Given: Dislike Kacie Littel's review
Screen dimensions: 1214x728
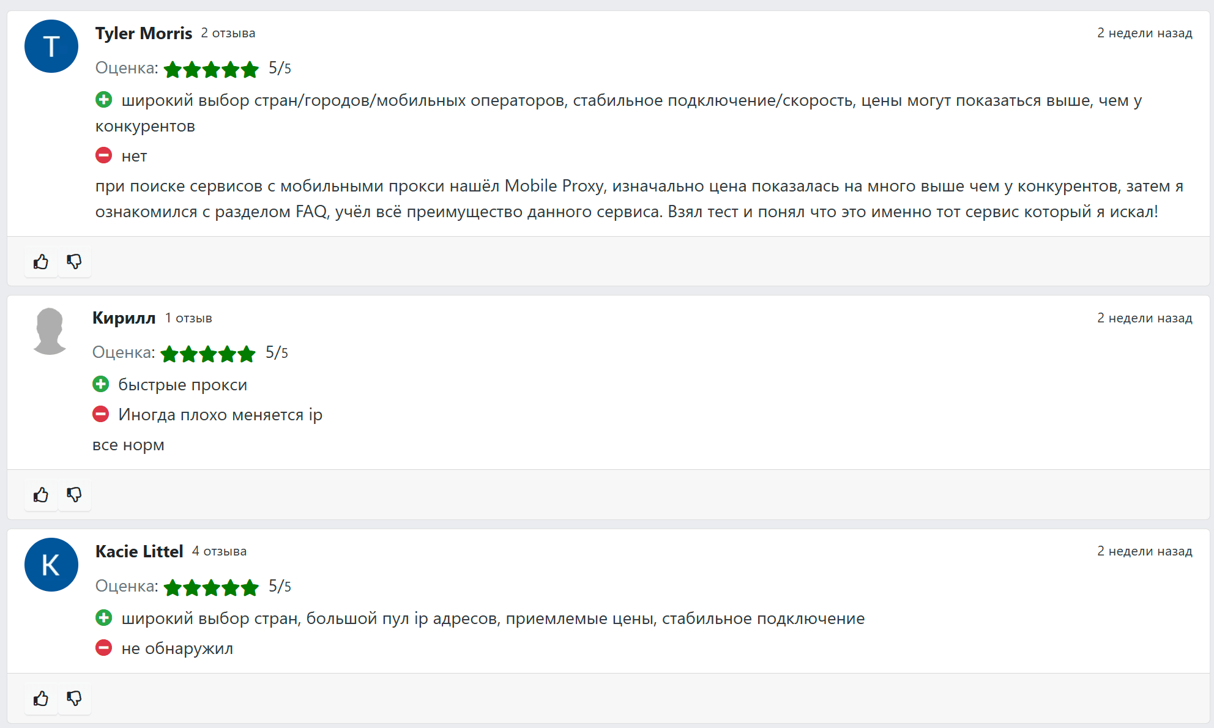Looking at the screenshot, I should 74,699.
